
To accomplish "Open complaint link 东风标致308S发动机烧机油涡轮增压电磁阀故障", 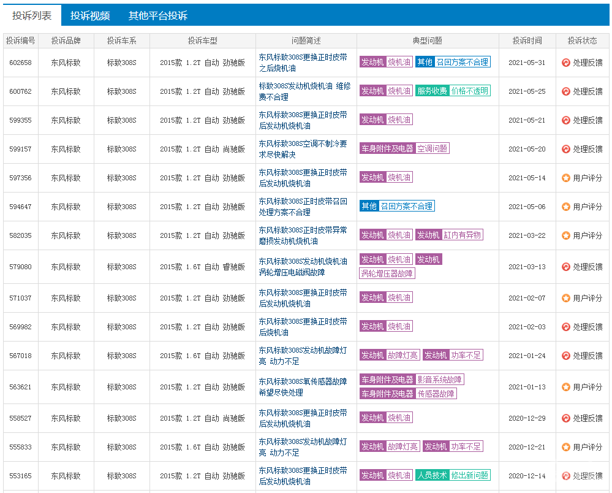I will (x=303, y=267).
